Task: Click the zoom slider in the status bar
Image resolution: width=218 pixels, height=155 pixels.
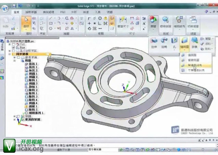Action: [x=203, y=150]
